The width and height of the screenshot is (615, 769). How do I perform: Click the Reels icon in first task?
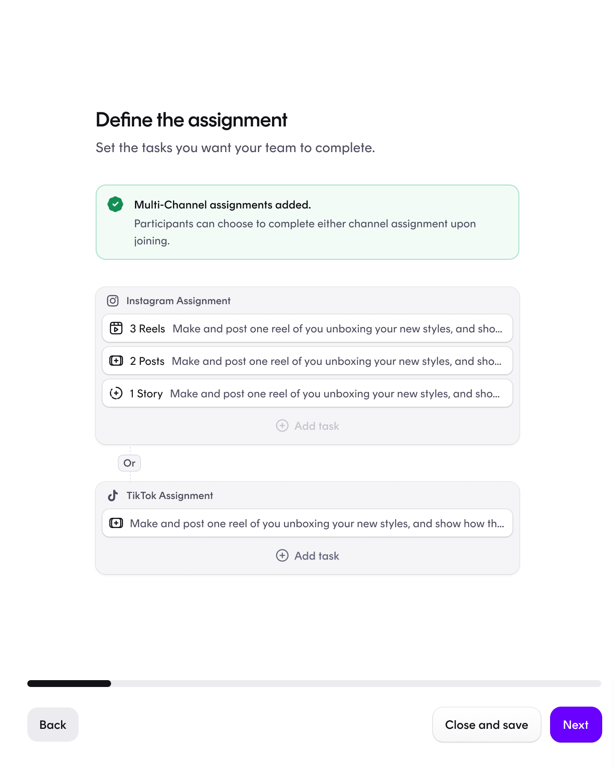[x=116, y=328]
